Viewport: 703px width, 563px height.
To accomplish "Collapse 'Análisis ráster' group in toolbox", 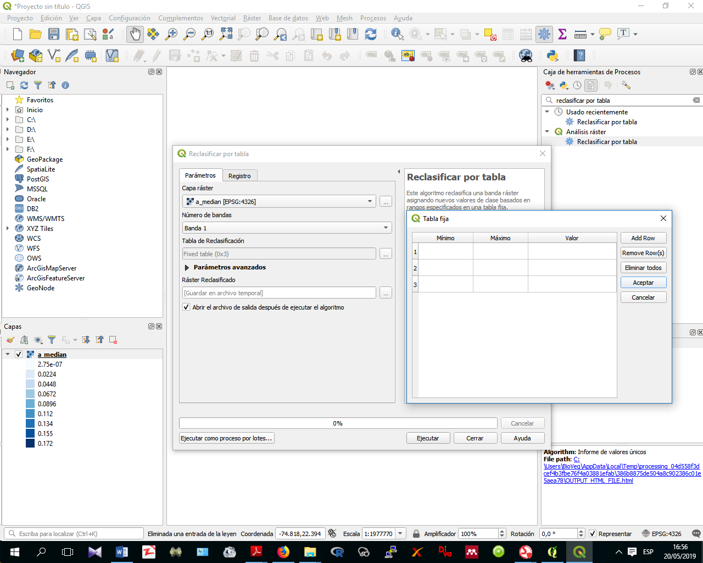I will click(547, 131).
